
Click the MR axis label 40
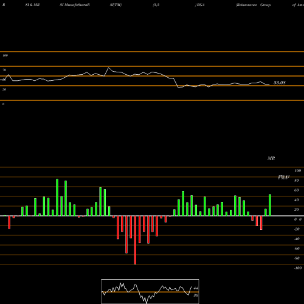pos(297,200)
